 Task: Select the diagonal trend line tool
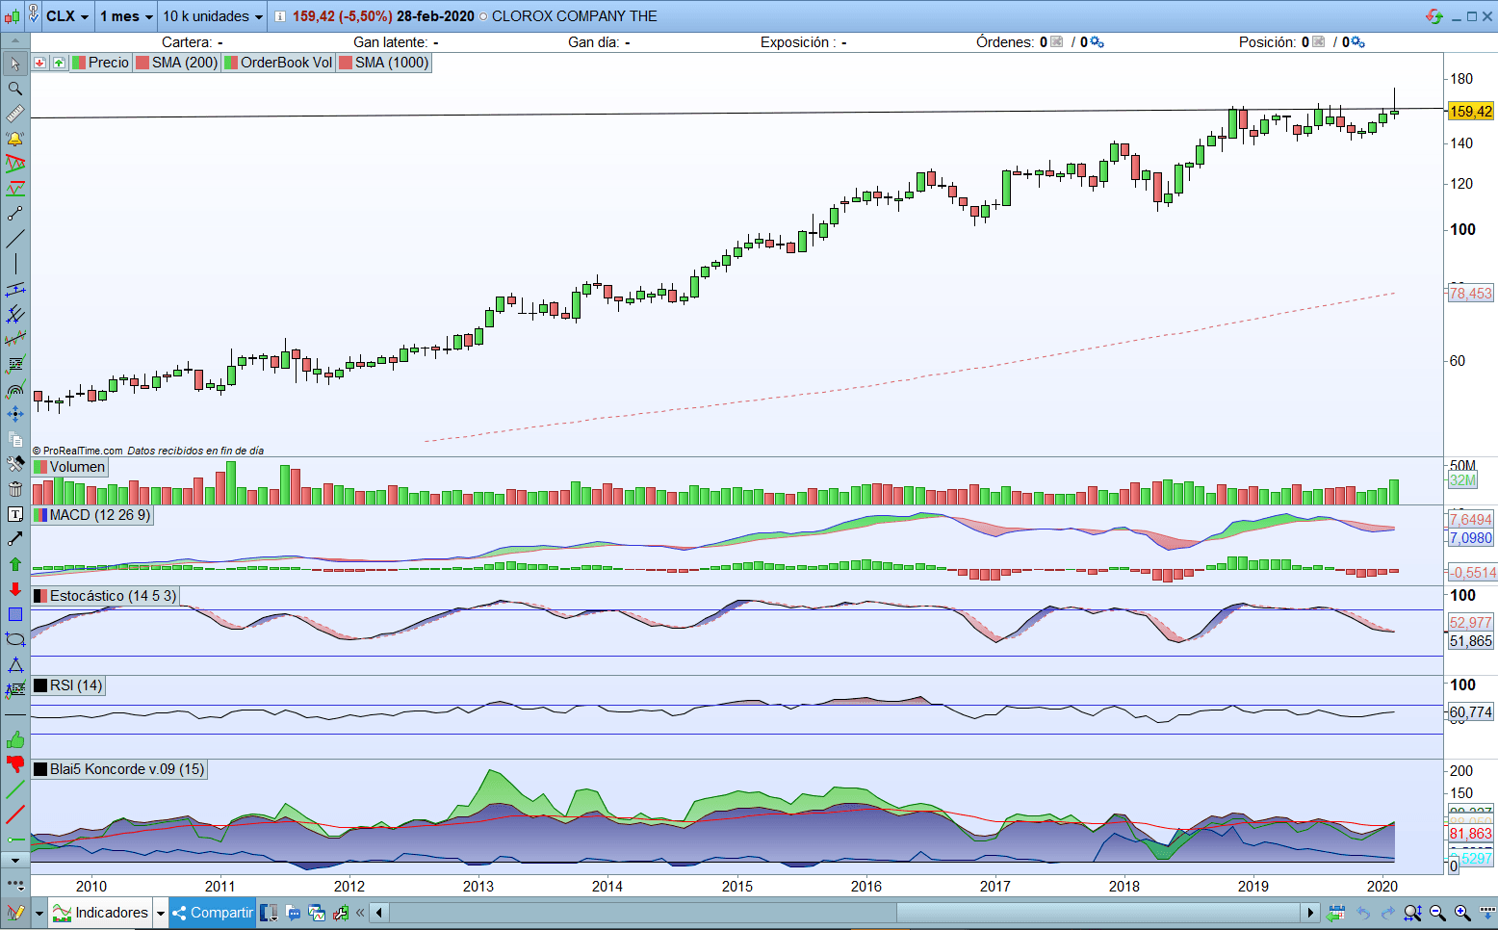(14, 239)
